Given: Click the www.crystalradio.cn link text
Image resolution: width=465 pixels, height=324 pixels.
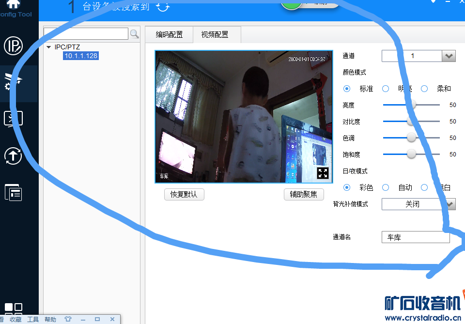Looking at the screenshot, I should click(423, 318).
